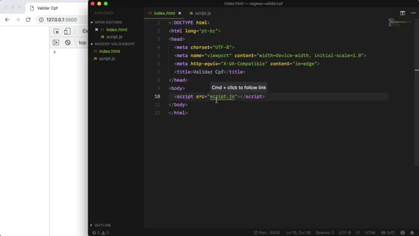This screenshot has height=236, width=419.
Task: Open script.js in the REGEXP-VALIDARCPF folder
Action: pos(107,58)
